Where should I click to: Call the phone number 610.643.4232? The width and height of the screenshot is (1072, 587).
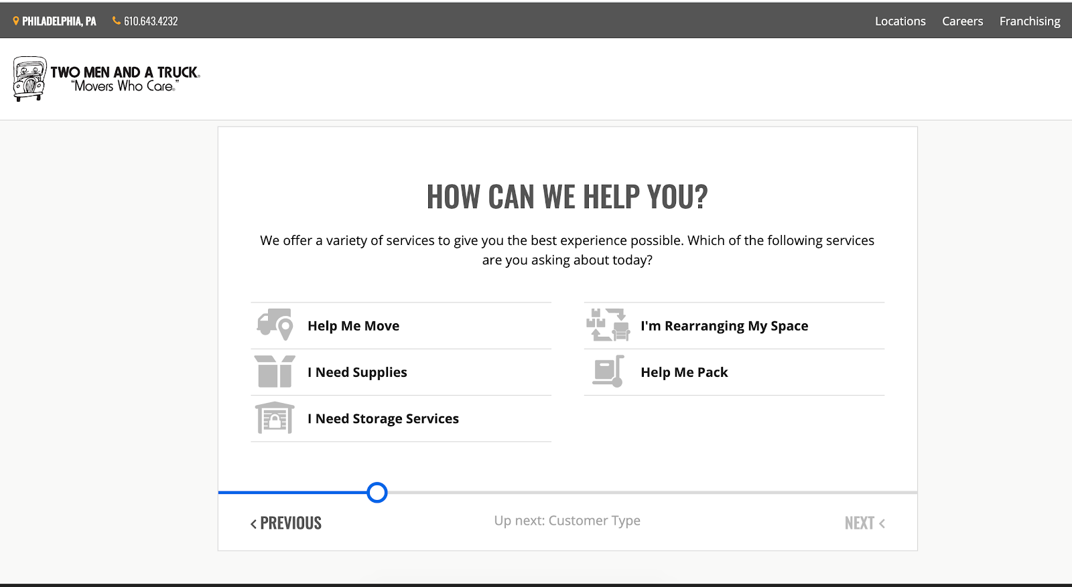(151, 21)
